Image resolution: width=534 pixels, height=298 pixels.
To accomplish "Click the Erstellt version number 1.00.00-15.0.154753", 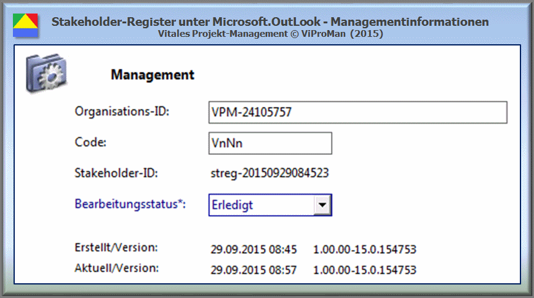I will tap(365, 249).
